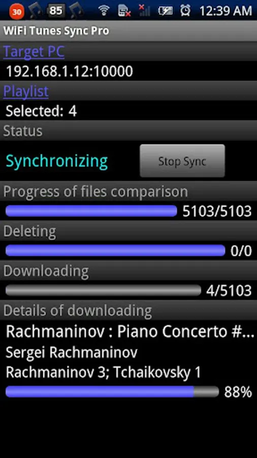The width and height of the screenshot is (257, 458).
Task: Click the Downloading progress bar
Action: click(104, 290)
